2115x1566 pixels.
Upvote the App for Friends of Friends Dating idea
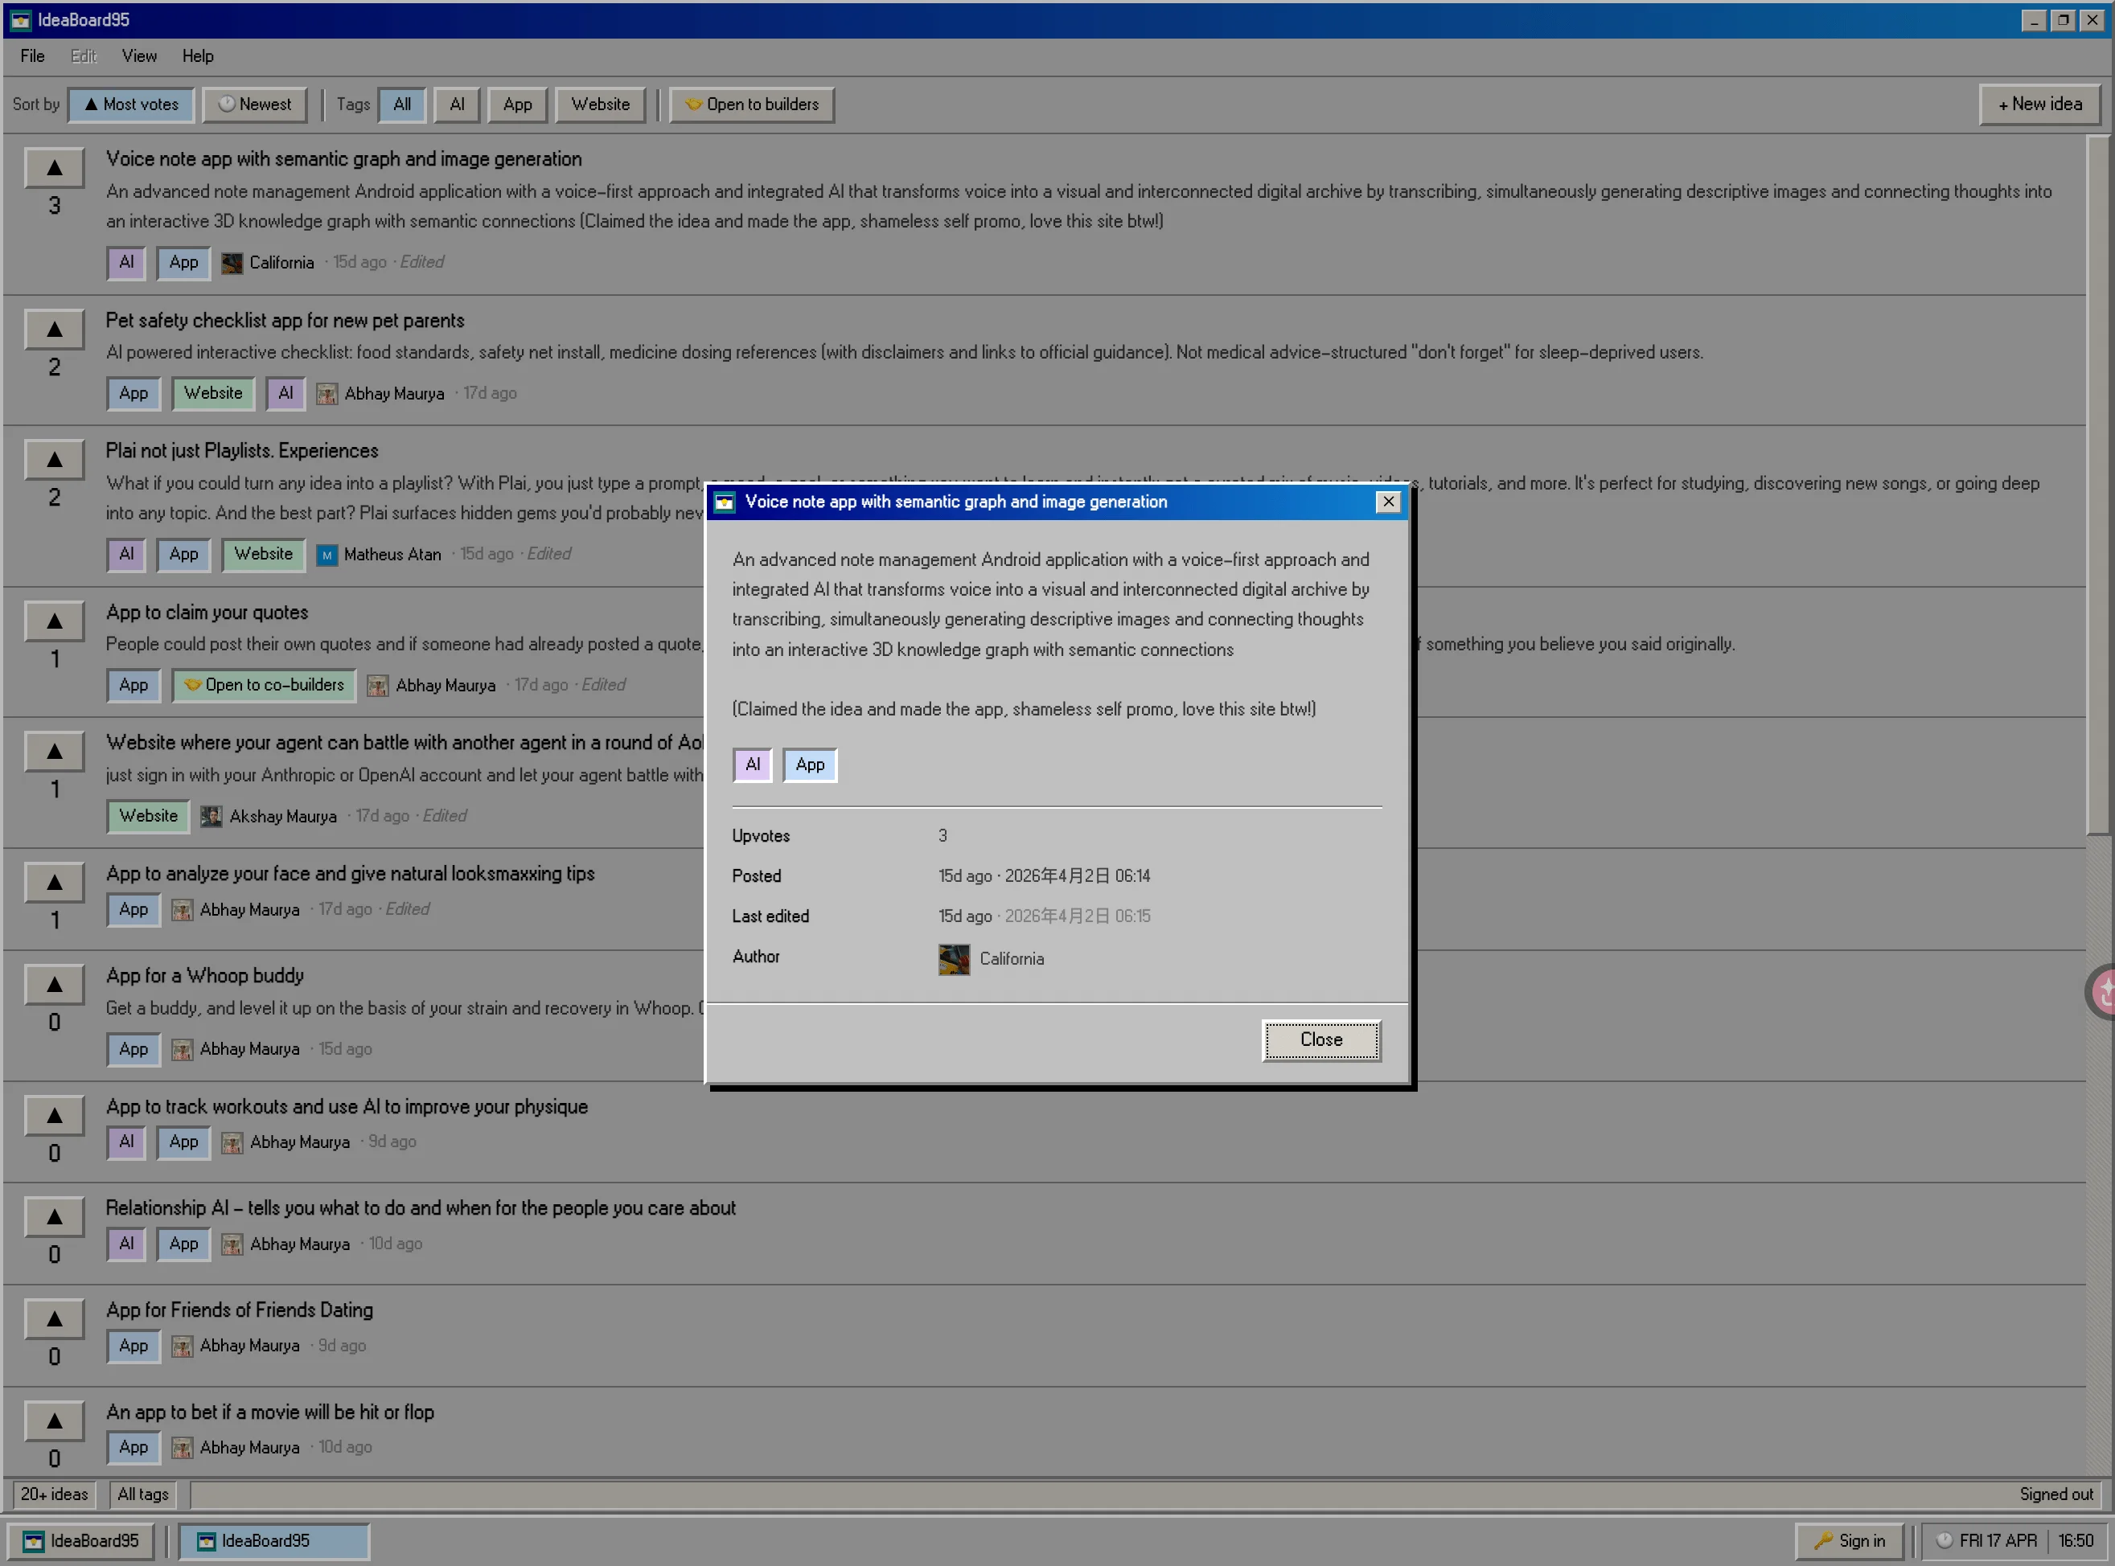(54, 1318)
